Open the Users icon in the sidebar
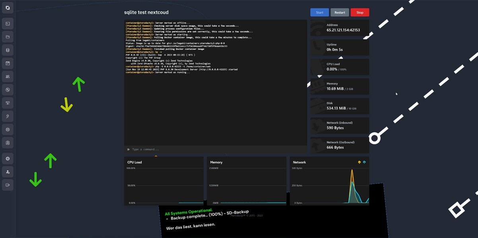 [8, 77]
